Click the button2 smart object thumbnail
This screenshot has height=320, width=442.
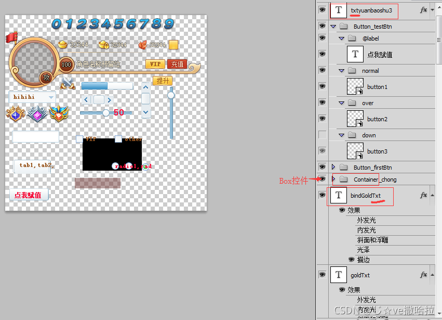point(355,119)
